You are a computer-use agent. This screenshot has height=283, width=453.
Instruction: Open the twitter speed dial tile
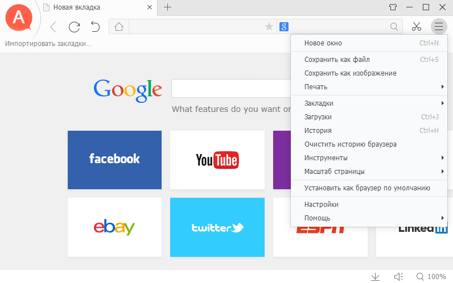coord(217,227)
